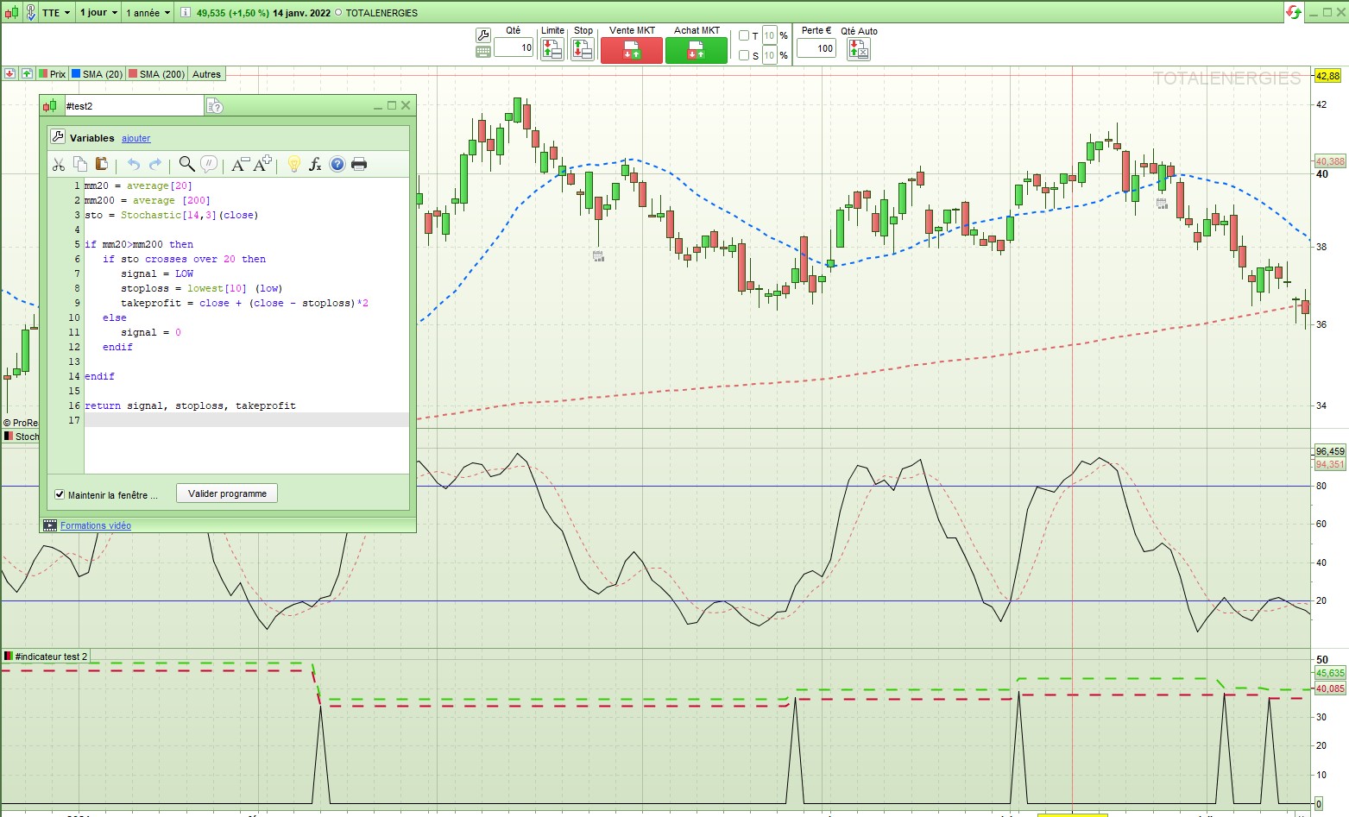Redo the last edit in the code editor
The height and width of the screenshot is (817, 1349).
point(155,164)
